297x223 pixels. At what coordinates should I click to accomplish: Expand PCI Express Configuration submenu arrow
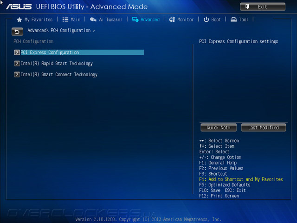[x=17, y=52]
